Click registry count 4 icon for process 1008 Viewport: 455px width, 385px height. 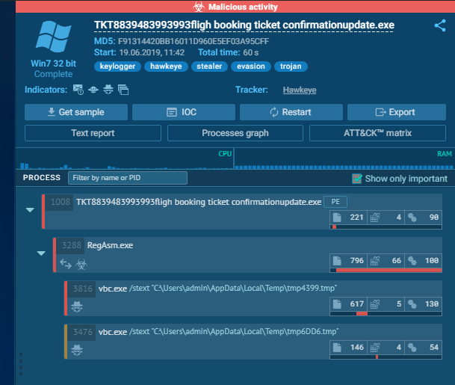pos(375,218)
